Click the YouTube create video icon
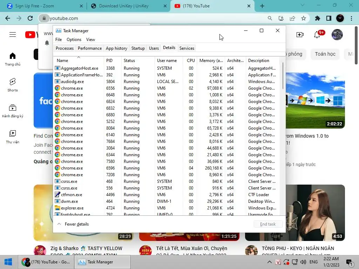This screenshot has height=269, width=359. (x=300, y=35)
